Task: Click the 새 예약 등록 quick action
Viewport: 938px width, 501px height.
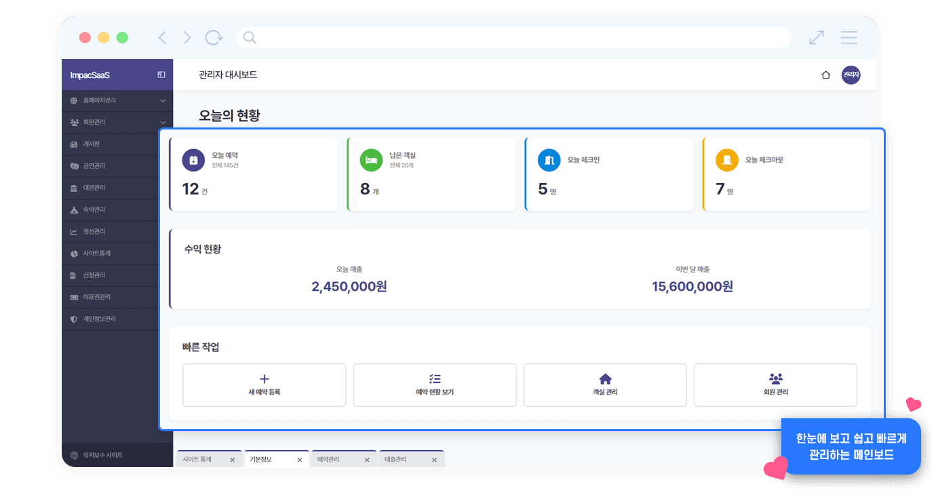Action: (264, 385)
